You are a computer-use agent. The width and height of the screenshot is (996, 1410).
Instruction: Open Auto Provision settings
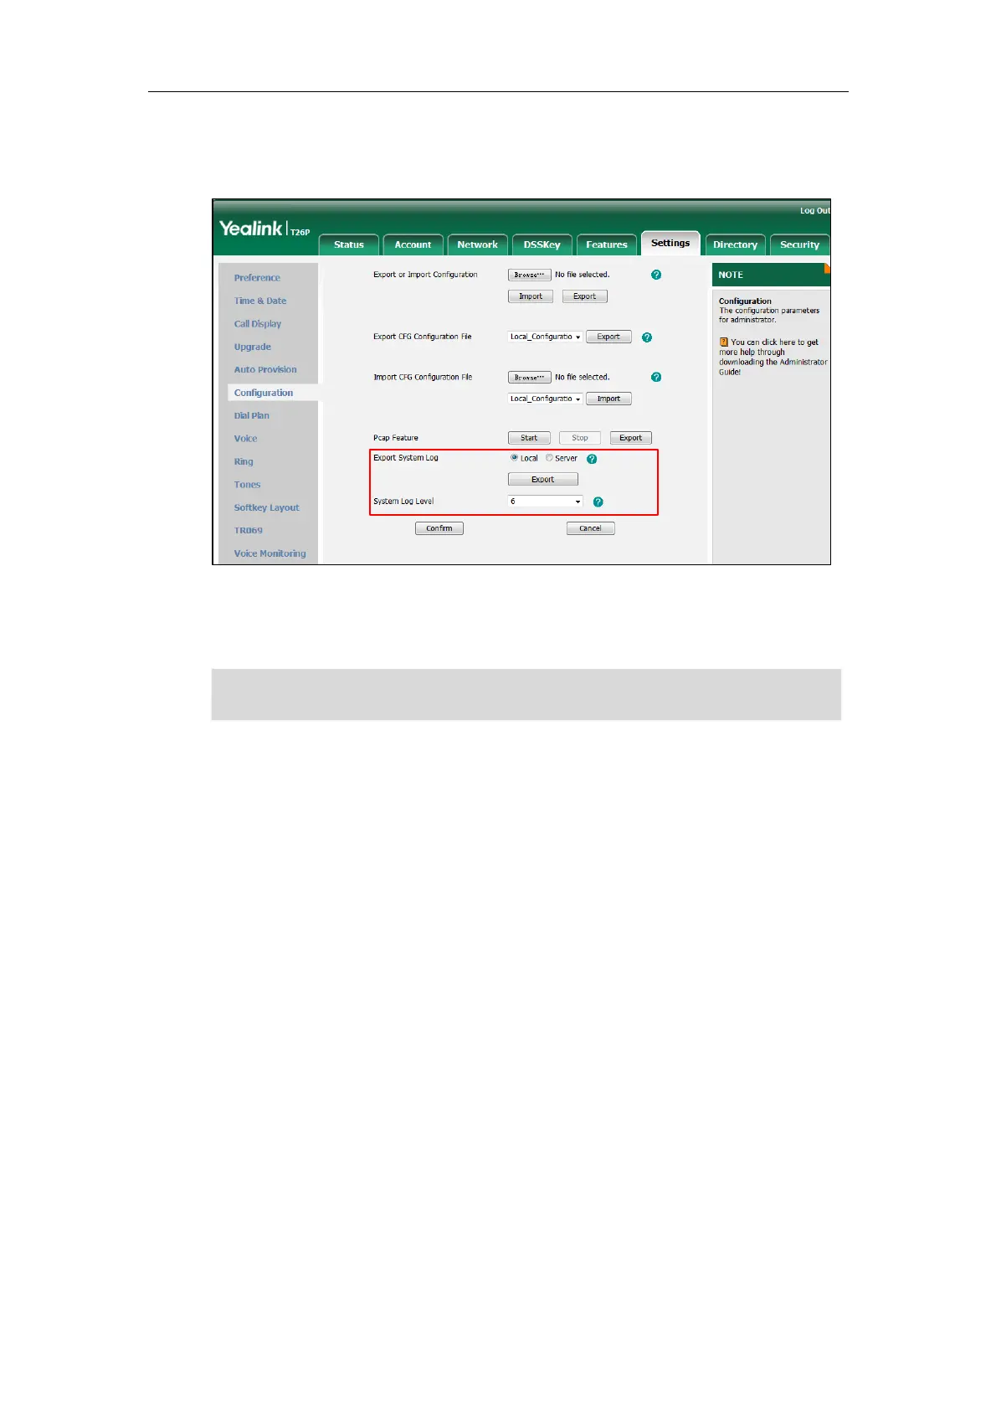pyautogui.click(x=265, y=369)
